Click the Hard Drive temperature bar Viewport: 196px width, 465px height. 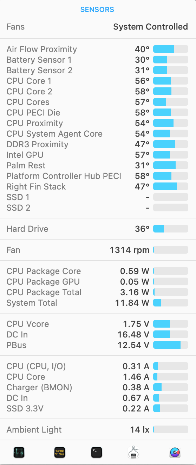click(x=171, y=229)
